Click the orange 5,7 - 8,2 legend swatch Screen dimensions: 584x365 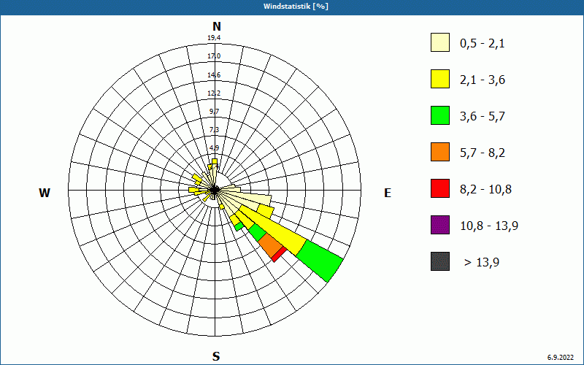coord(440,152)
